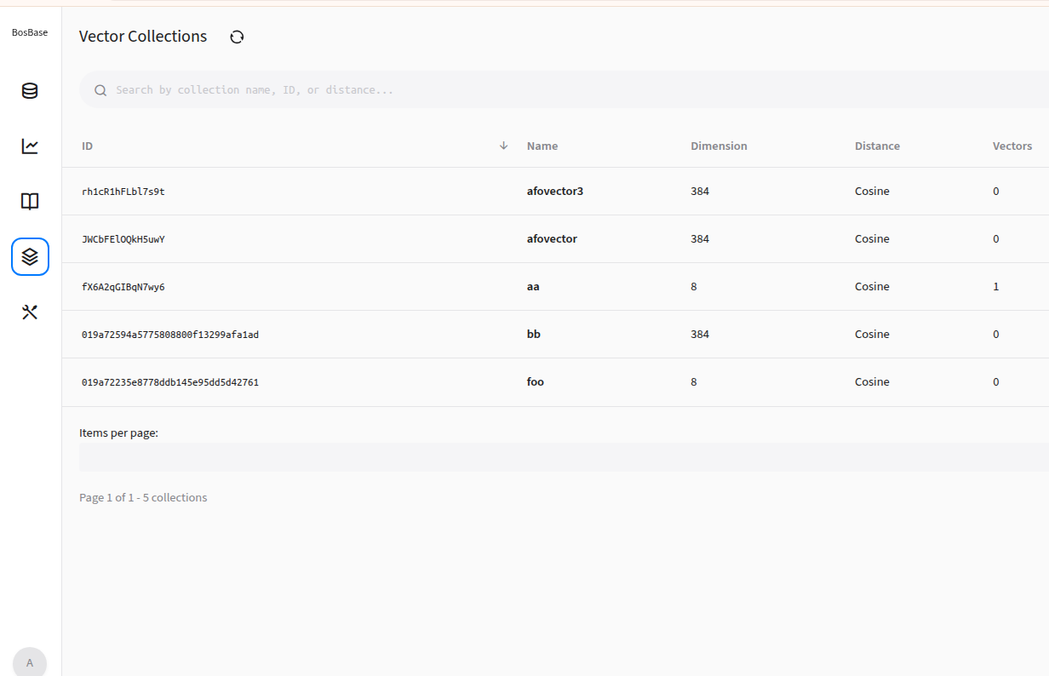
Task: Click ID JWCbFElOQkH5uwY
Action: [x=123, y=239]
